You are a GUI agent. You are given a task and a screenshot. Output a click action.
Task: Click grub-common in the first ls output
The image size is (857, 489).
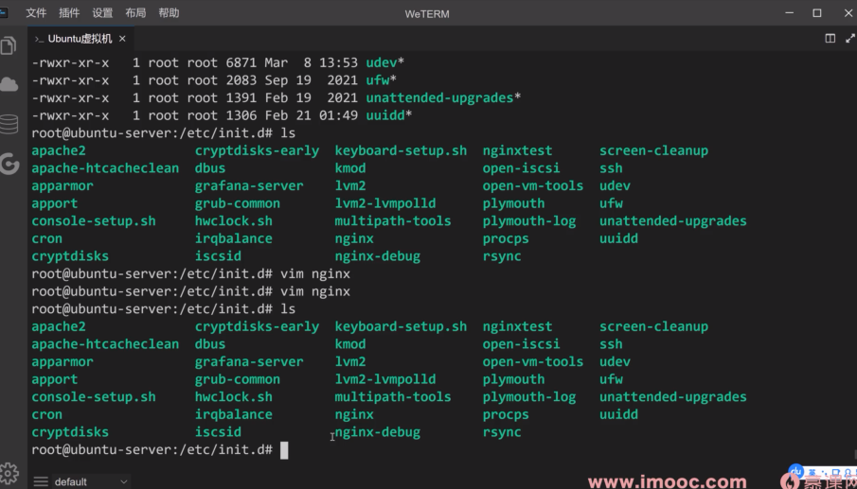pyautogui.click(x=237, y=203)
